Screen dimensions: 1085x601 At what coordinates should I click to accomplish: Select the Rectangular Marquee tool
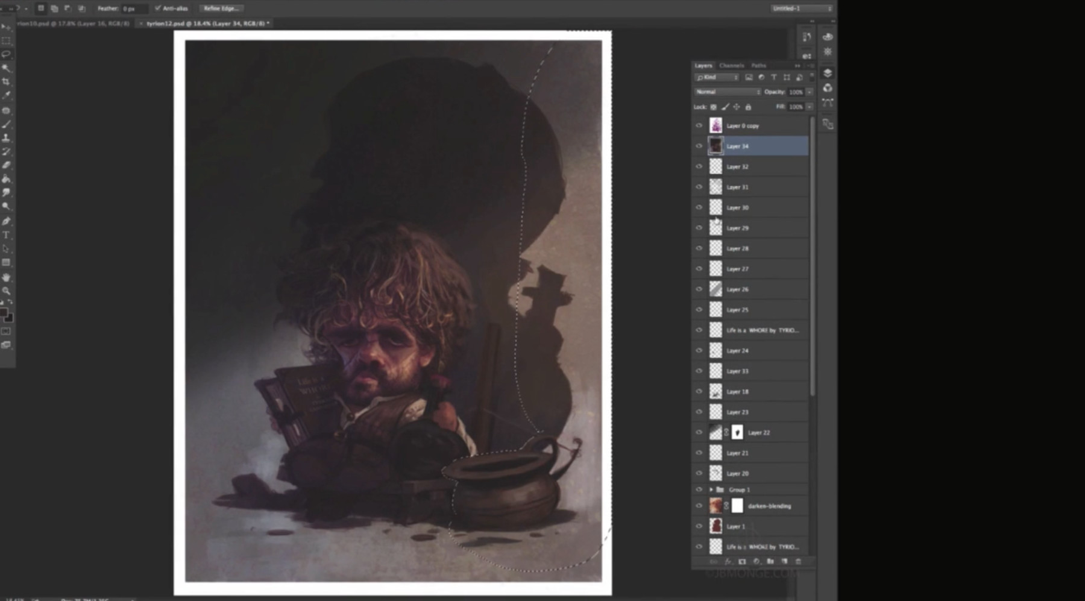pyautogui.click(x=6, y=41)
